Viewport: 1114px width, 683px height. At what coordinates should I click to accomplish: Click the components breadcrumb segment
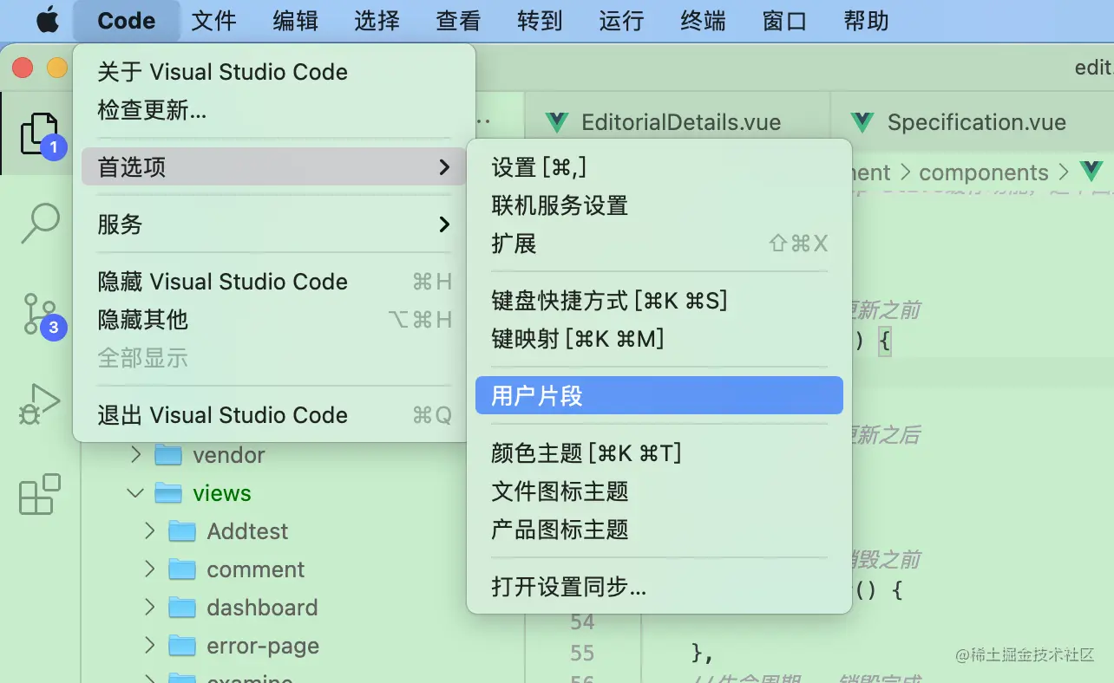click(984, 172)
